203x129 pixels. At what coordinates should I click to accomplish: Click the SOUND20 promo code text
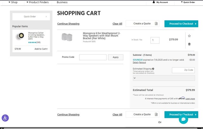click(138, 60)
